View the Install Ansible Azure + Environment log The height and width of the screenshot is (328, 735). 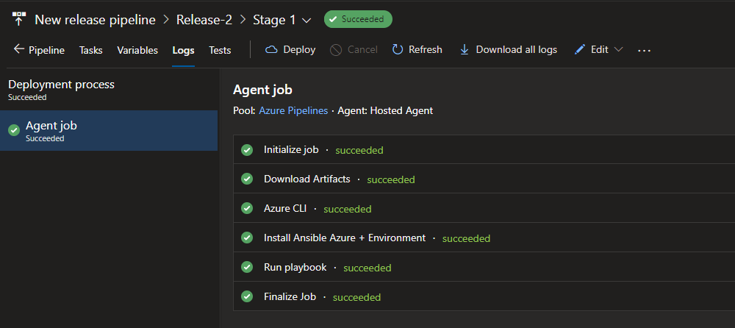point(344,238)
